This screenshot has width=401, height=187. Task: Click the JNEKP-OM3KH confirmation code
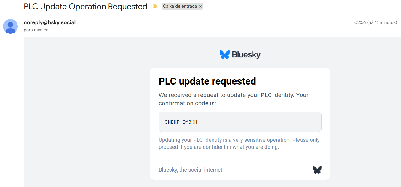pos(181,122)
